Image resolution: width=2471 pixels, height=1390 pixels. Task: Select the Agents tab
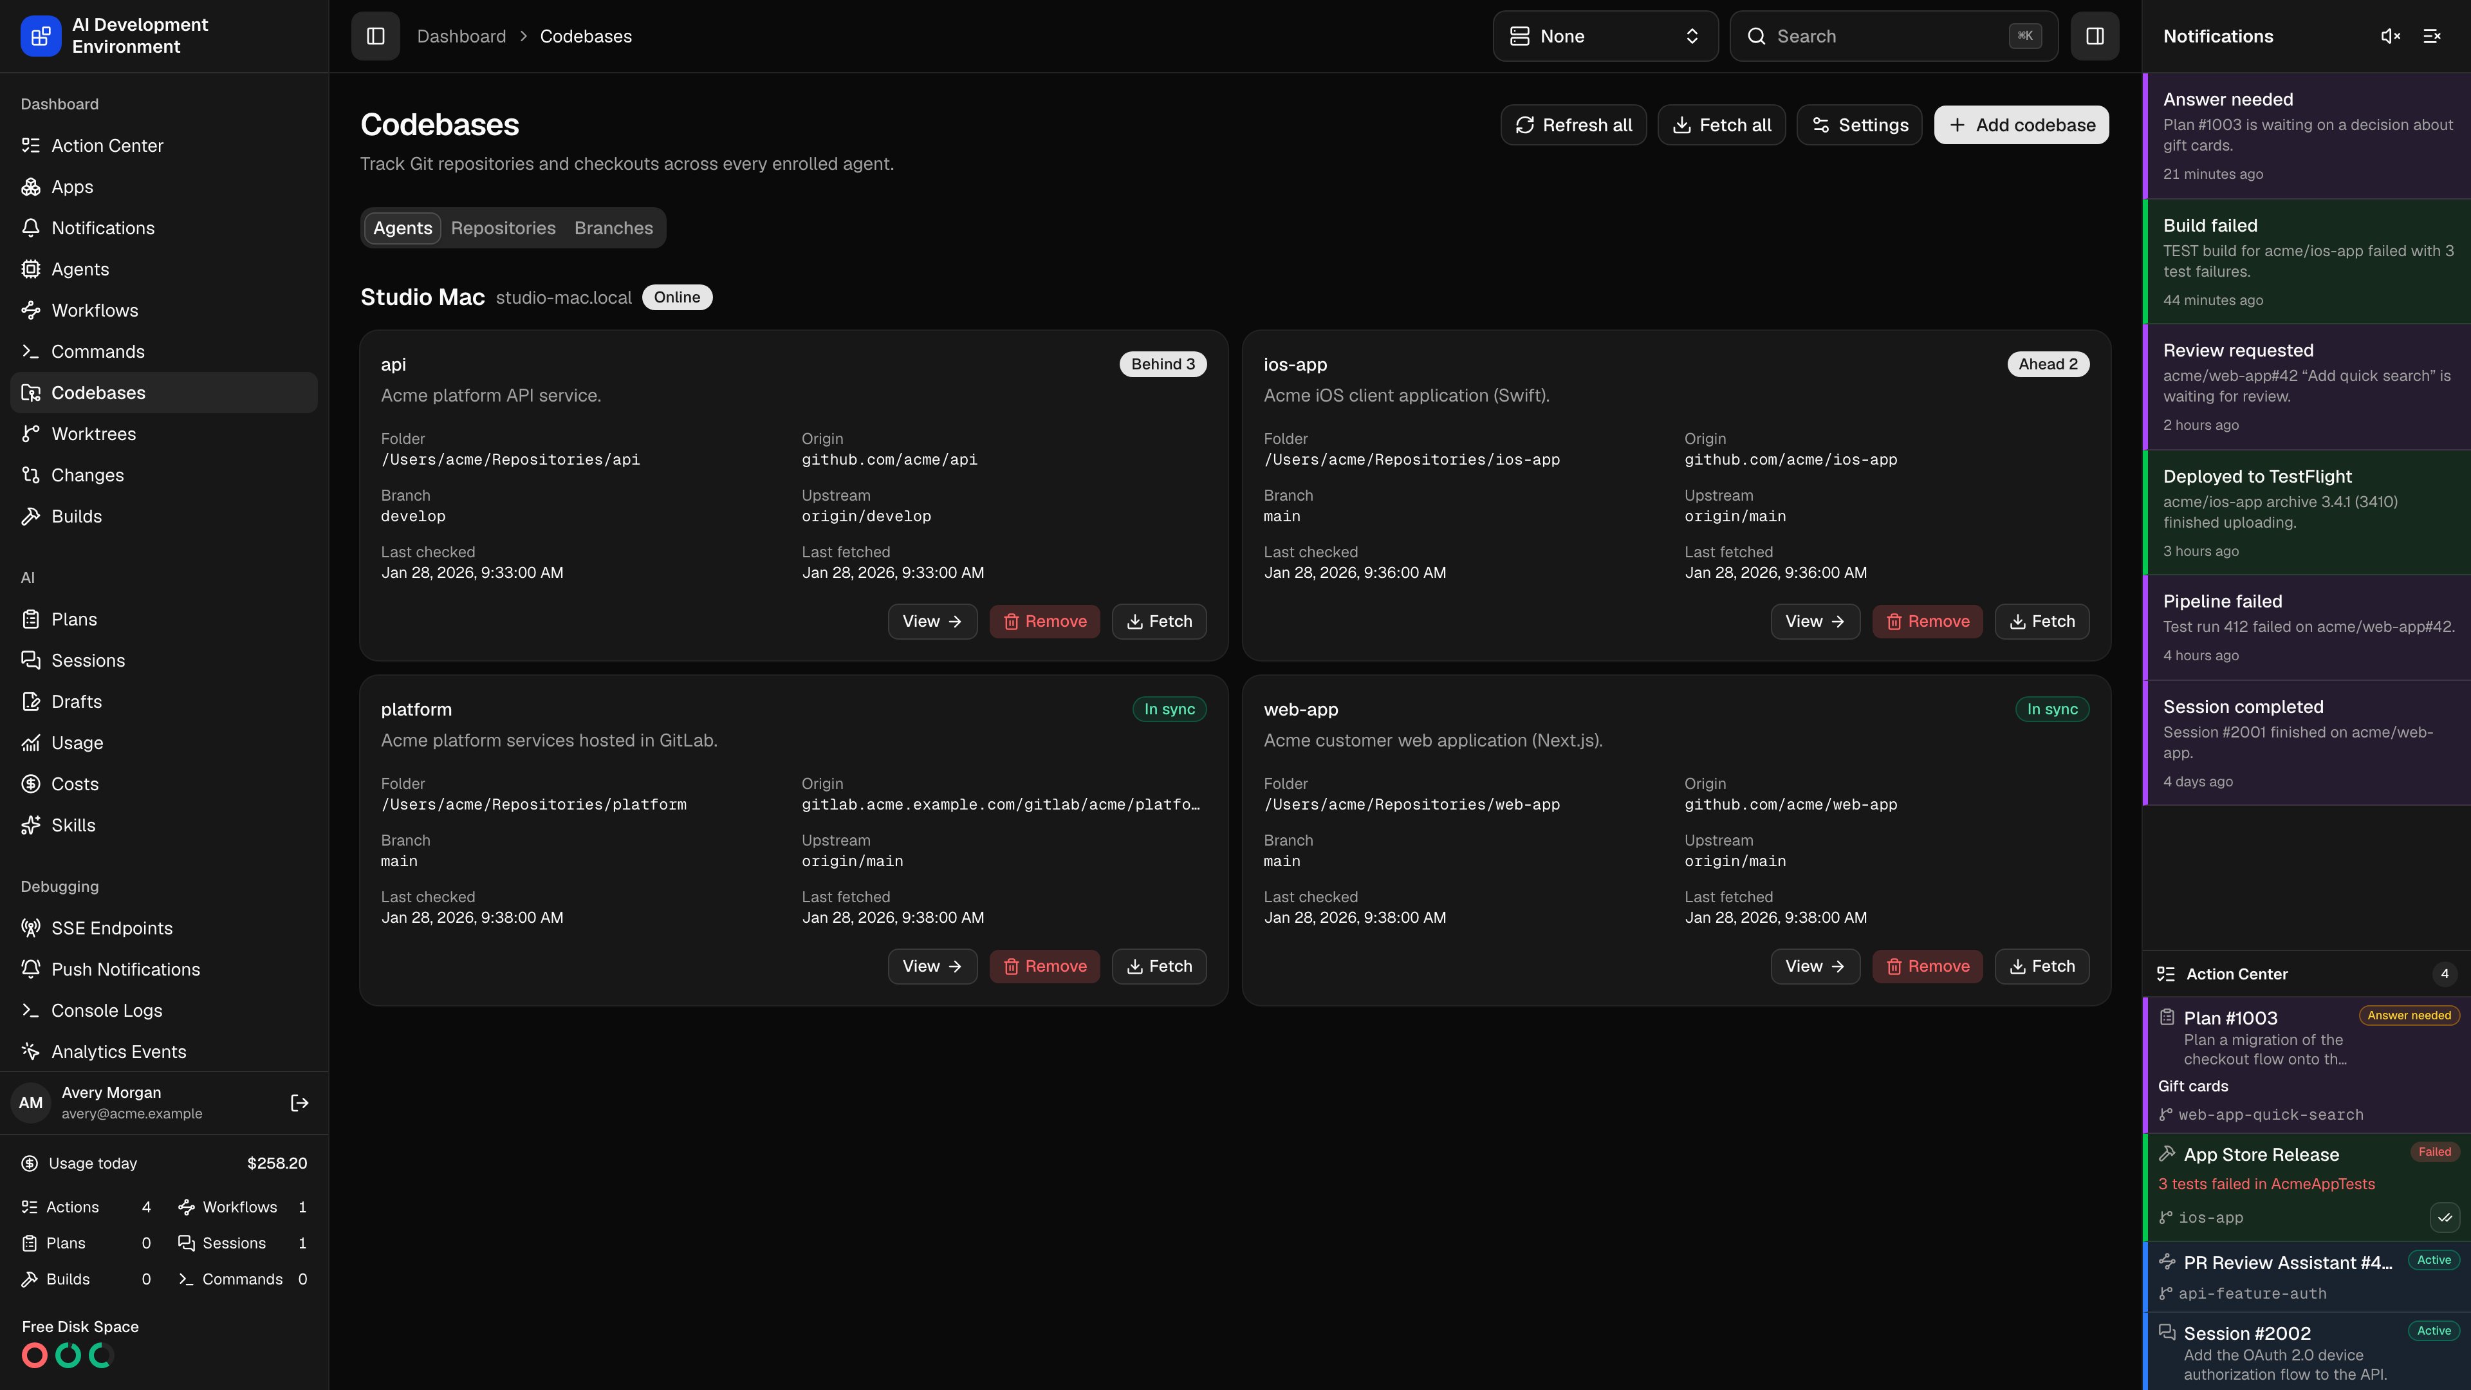(x=402, y=228)
